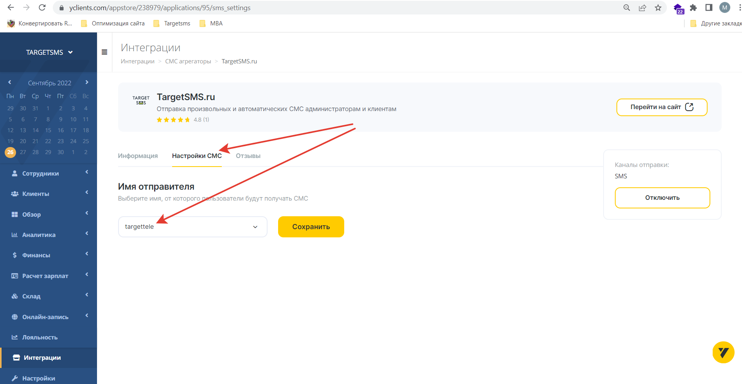This screenshot has width=742, height=384.
Task: Open browser extensions puzzle icon
Action: (x=693, y=7)
